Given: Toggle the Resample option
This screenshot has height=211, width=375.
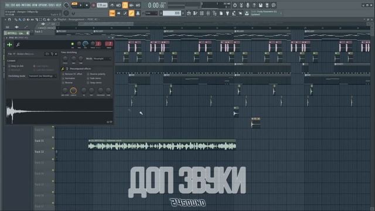Looking at the screenshot, I should point(14,70).
